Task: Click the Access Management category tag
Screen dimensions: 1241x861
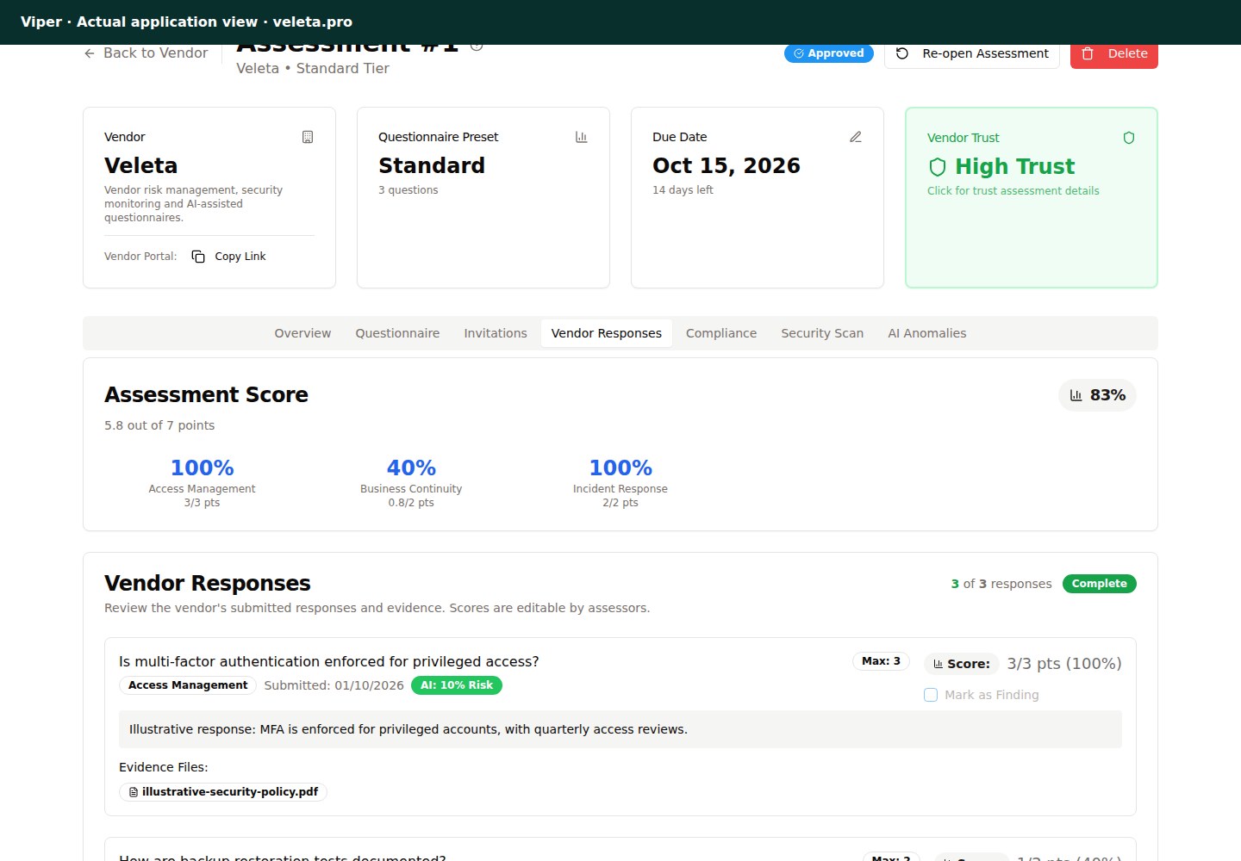Action: point(188,685)
